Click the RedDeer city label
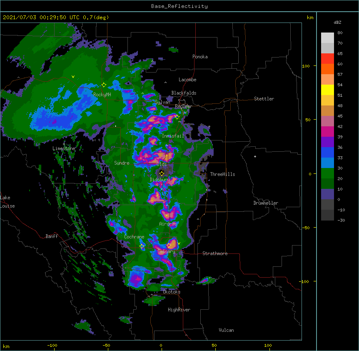The image size is (359, 351). [183, 106]
